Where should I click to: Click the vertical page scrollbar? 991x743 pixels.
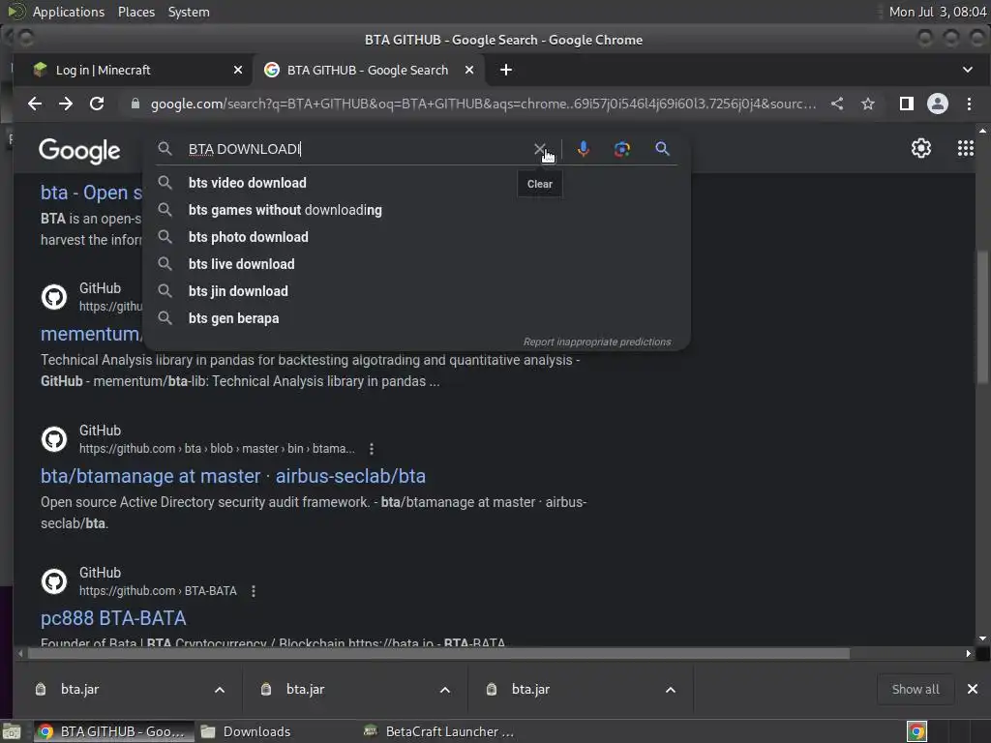(982, 316)
